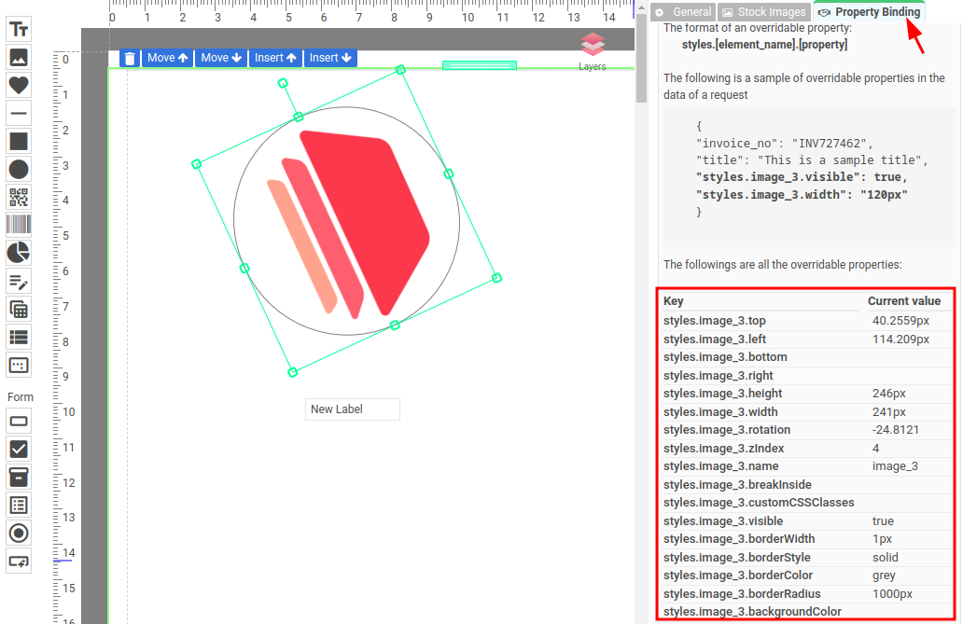963x624 pixels.
Task: Delete the selected element with trash icon
Action: pyautogui.click(x=130, y=59)
